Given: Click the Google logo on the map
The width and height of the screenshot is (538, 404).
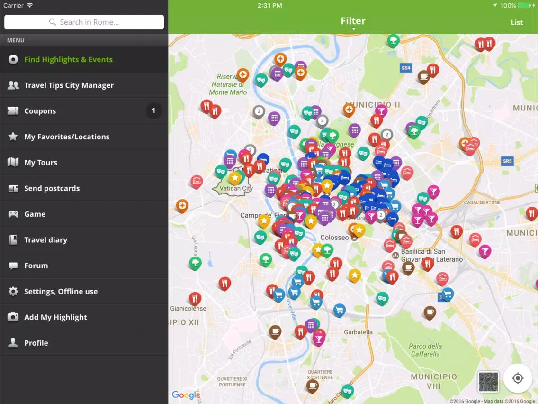Looking at the screenshot, I should click(186, 395).
